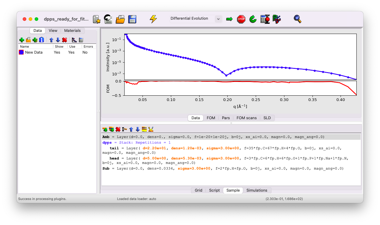Start the fit with the green arrow
This screenshot has height=225, width=380.
tap(229, 19)
